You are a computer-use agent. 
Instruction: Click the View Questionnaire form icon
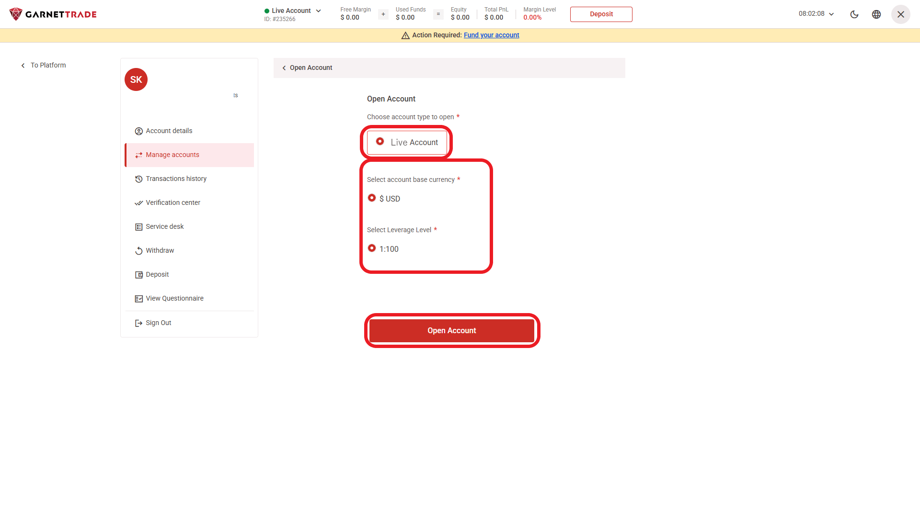[x=139, y=299]
